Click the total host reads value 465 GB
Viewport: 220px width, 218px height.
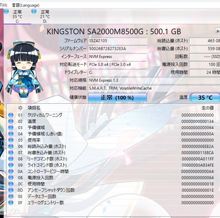205,41
